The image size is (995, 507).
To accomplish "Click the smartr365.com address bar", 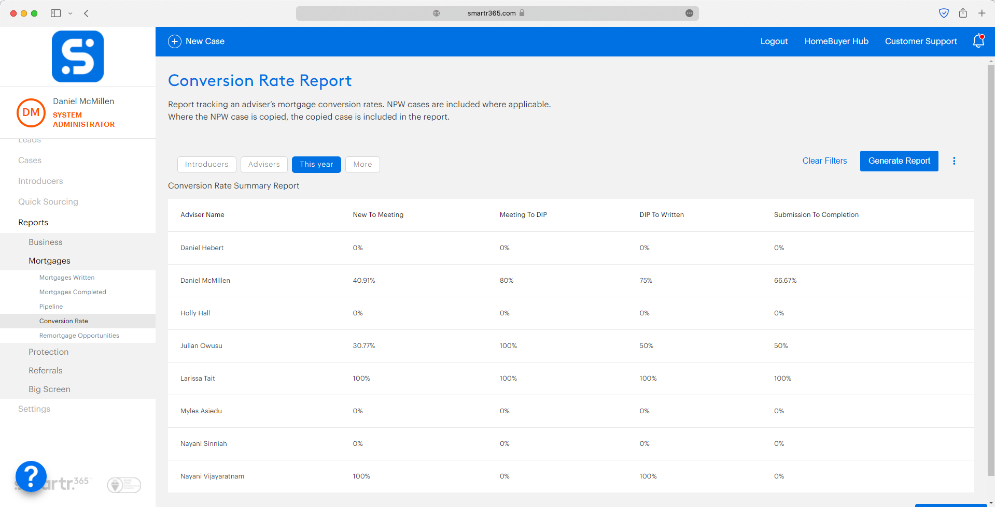I will pyautogui.click(x=497, y=13).
